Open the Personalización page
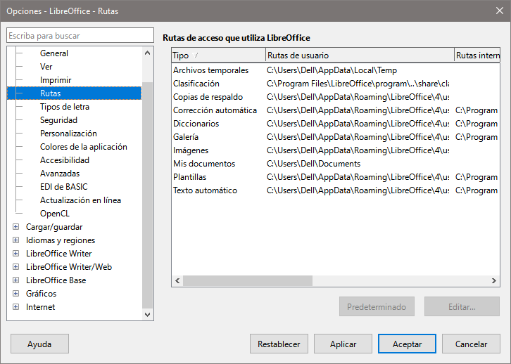 [x=68, y=134]
